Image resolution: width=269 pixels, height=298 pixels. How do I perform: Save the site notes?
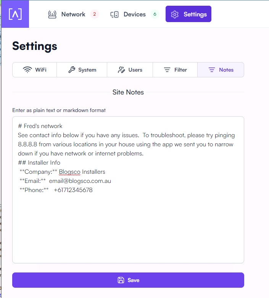pyautogui.click(x=128, y=280)
